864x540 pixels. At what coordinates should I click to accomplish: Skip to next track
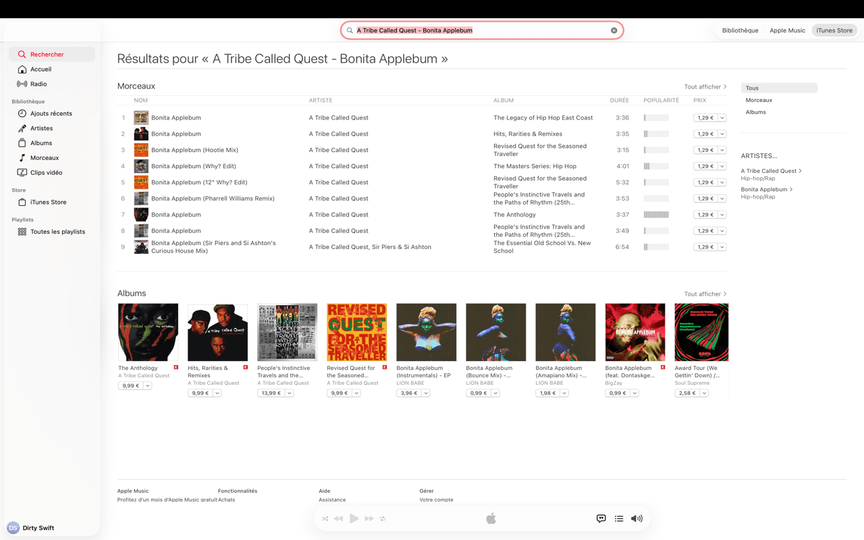[x=369, y=518]
